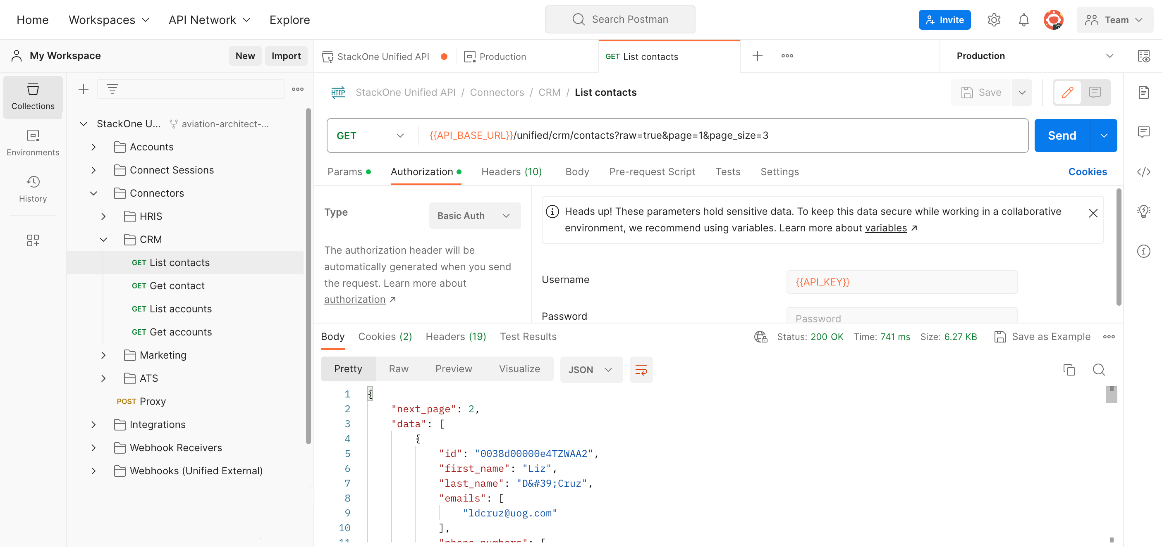Switch to the Params tab
Viewport: 1162px width, 547px height.
tap(349, 172)
